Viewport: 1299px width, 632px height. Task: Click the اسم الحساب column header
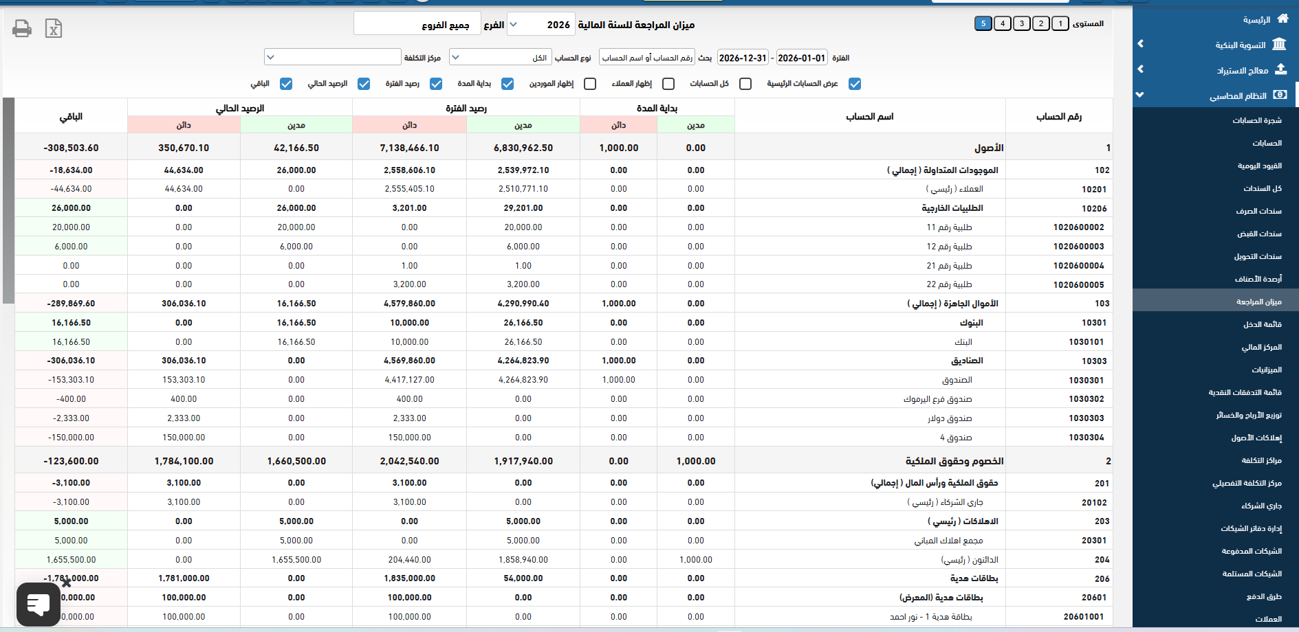click(x=869, y=117)
